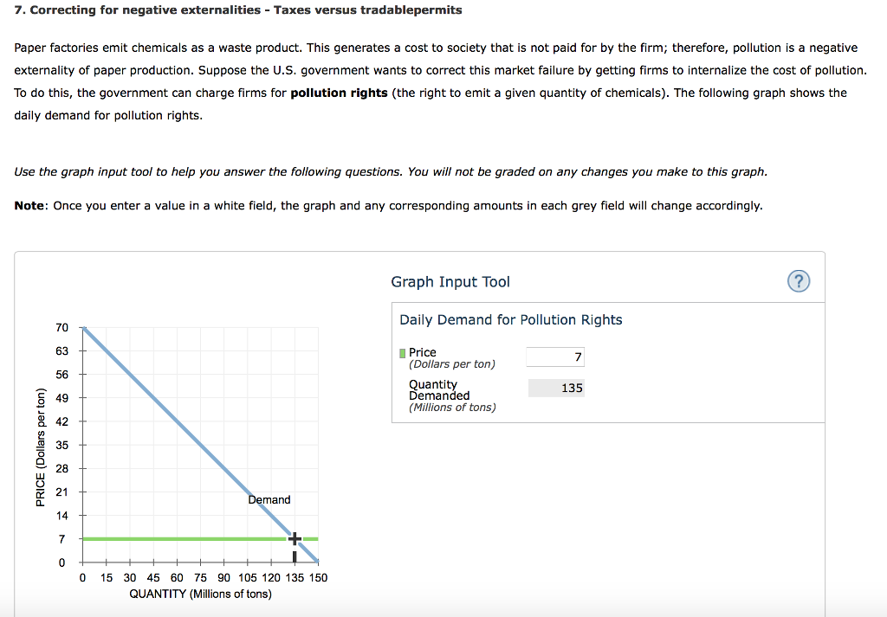Select the Demand label on the graph

269,500
